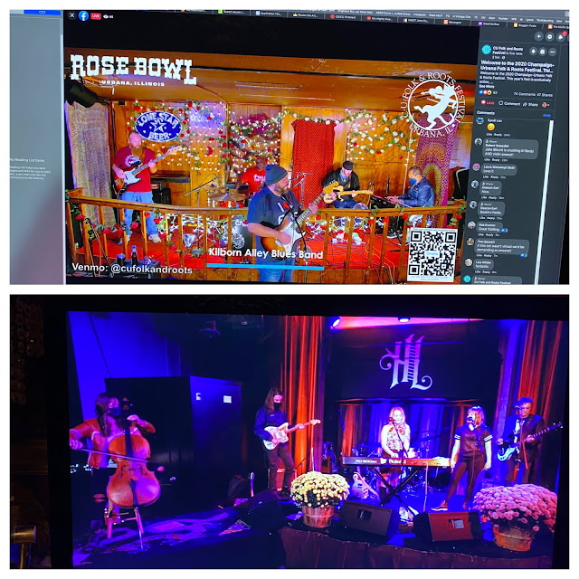The height and width of the screenshot is (579, 579).
Task: Open reactions on 'Great fiddling' comment
Action: 505,230
